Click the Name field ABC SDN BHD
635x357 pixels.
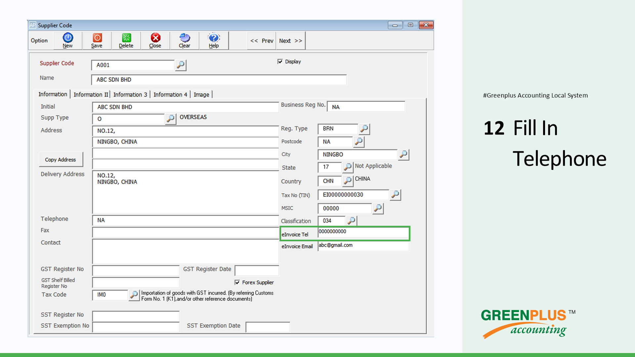(x=219, y=80)
